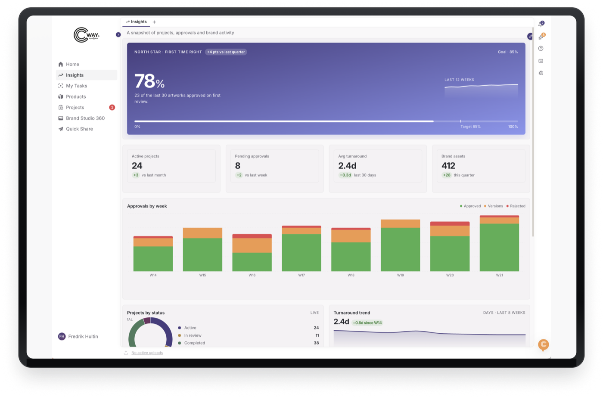Click the Quick Share paper-plane icon
Image resolution: width=603 pixels, height=397 pixels.
pos(61,129)
